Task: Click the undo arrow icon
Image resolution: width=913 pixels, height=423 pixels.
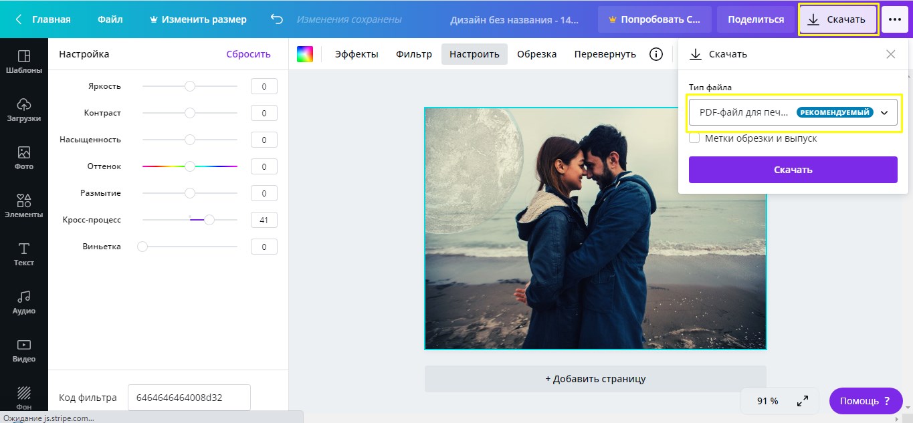Action: coord(276,19)
